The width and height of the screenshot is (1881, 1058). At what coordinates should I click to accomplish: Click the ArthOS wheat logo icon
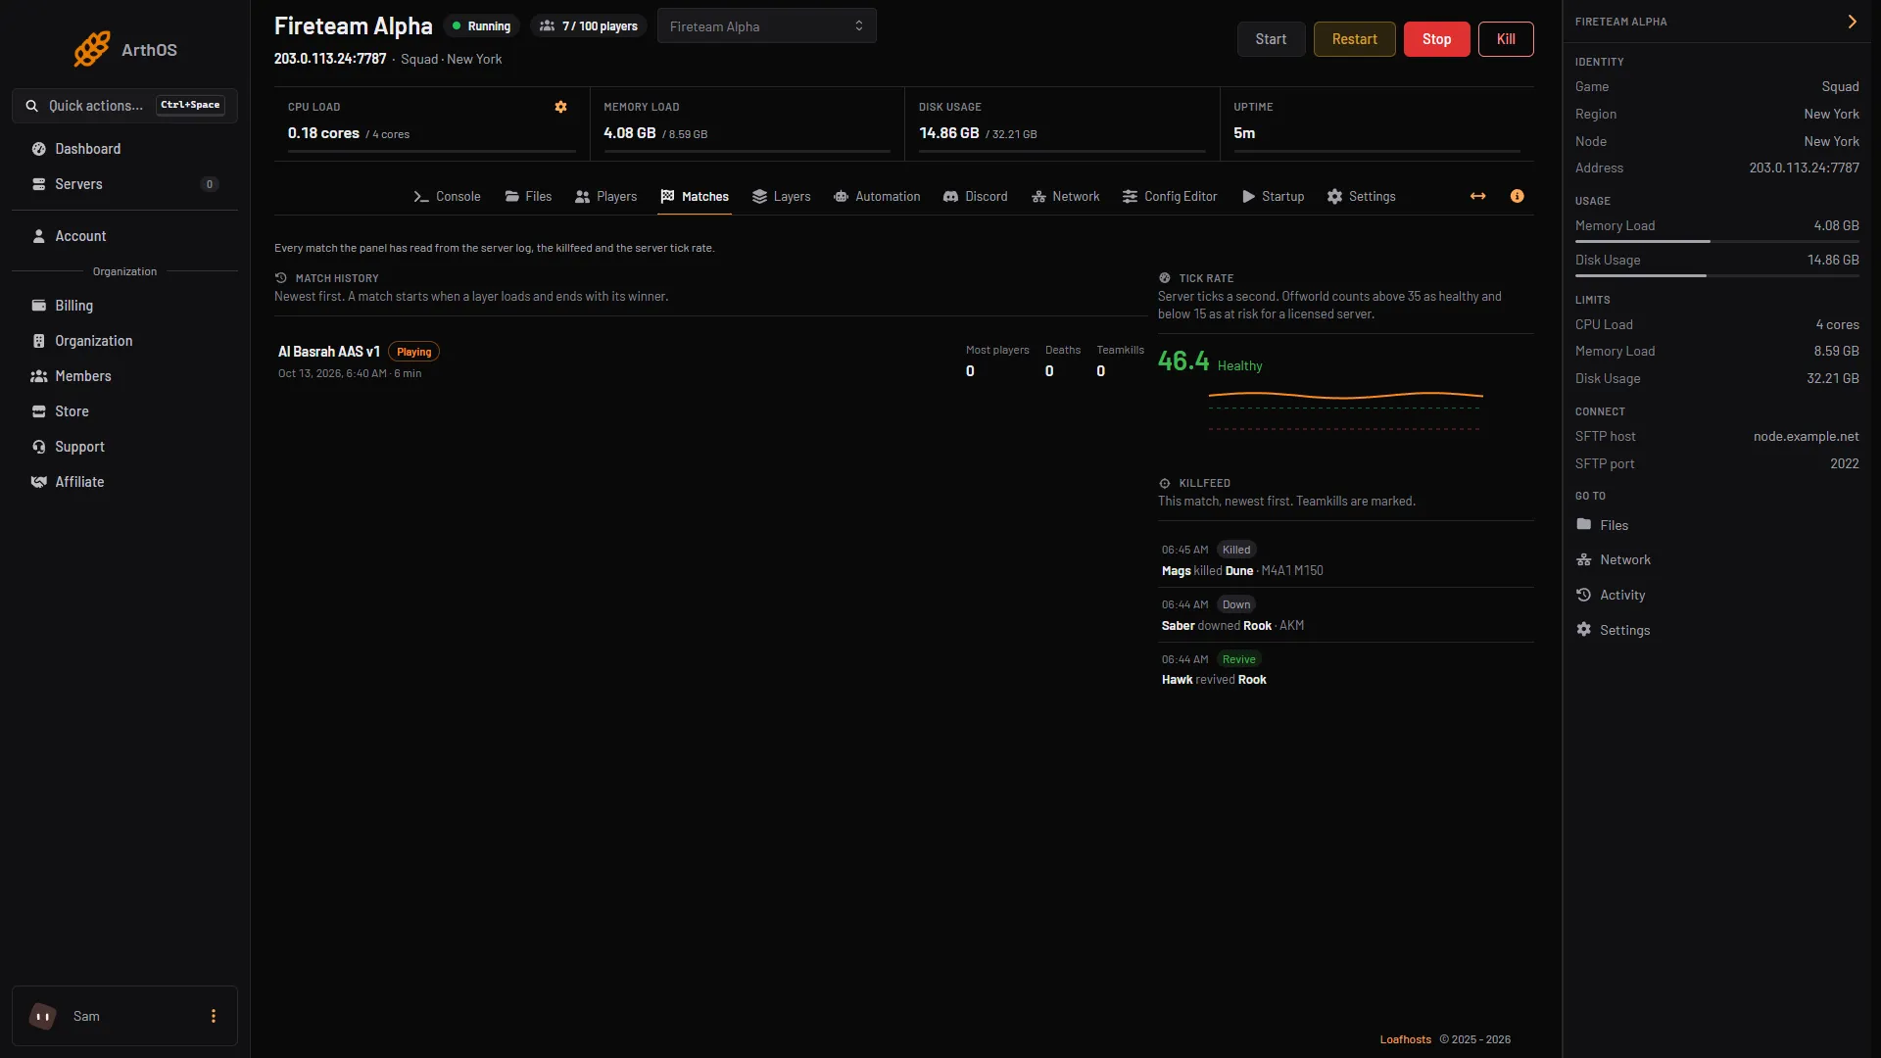[x=92, y=49]
